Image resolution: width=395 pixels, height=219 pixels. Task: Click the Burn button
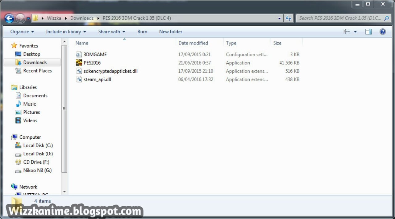point(142,32)
